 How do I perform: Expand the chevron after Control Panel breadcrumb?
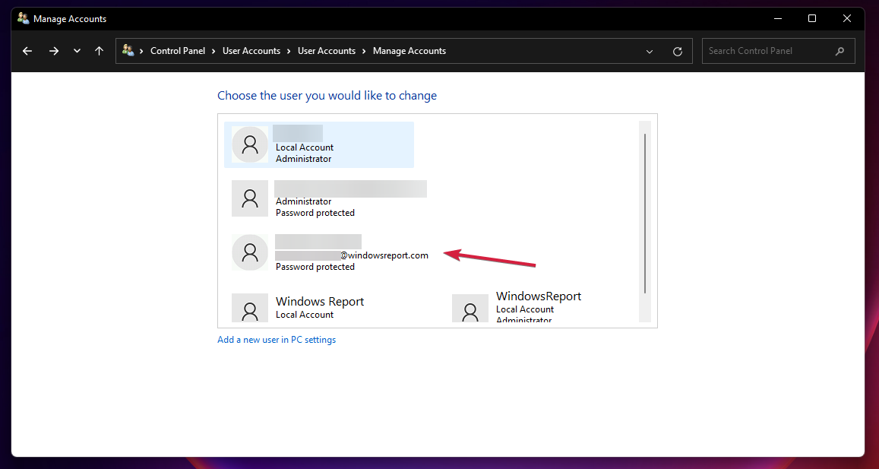point(213,51)
